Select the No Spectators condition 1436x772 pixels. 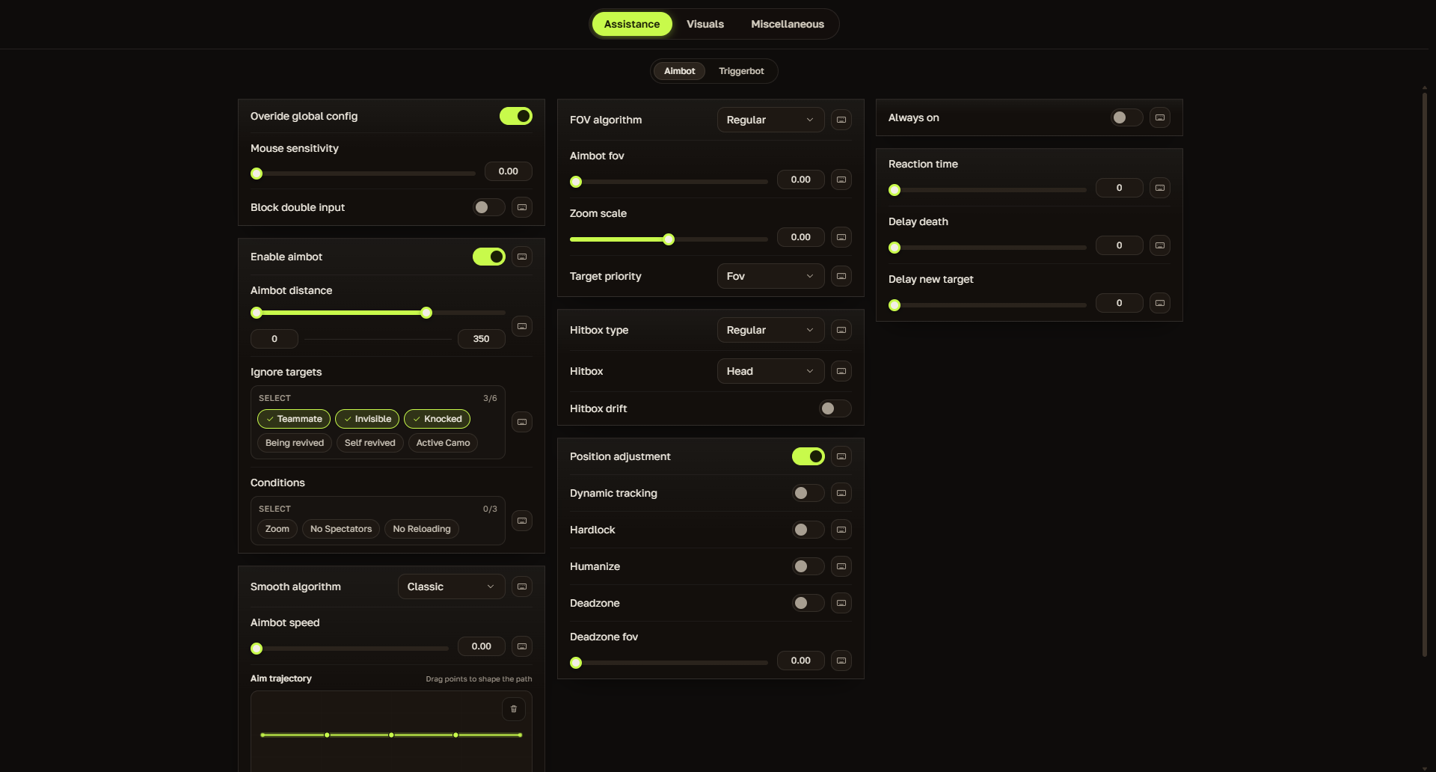pos(341,529)
